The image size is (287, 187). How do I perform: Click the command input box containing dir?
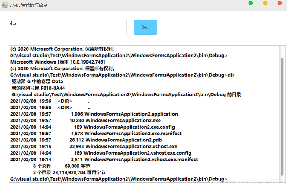pos(68,27)
